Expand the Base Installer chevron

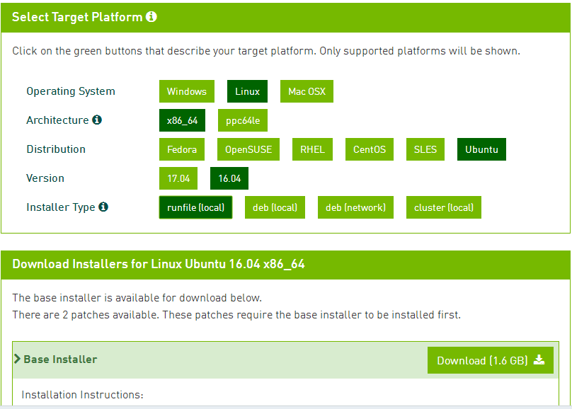pos(17,359)
